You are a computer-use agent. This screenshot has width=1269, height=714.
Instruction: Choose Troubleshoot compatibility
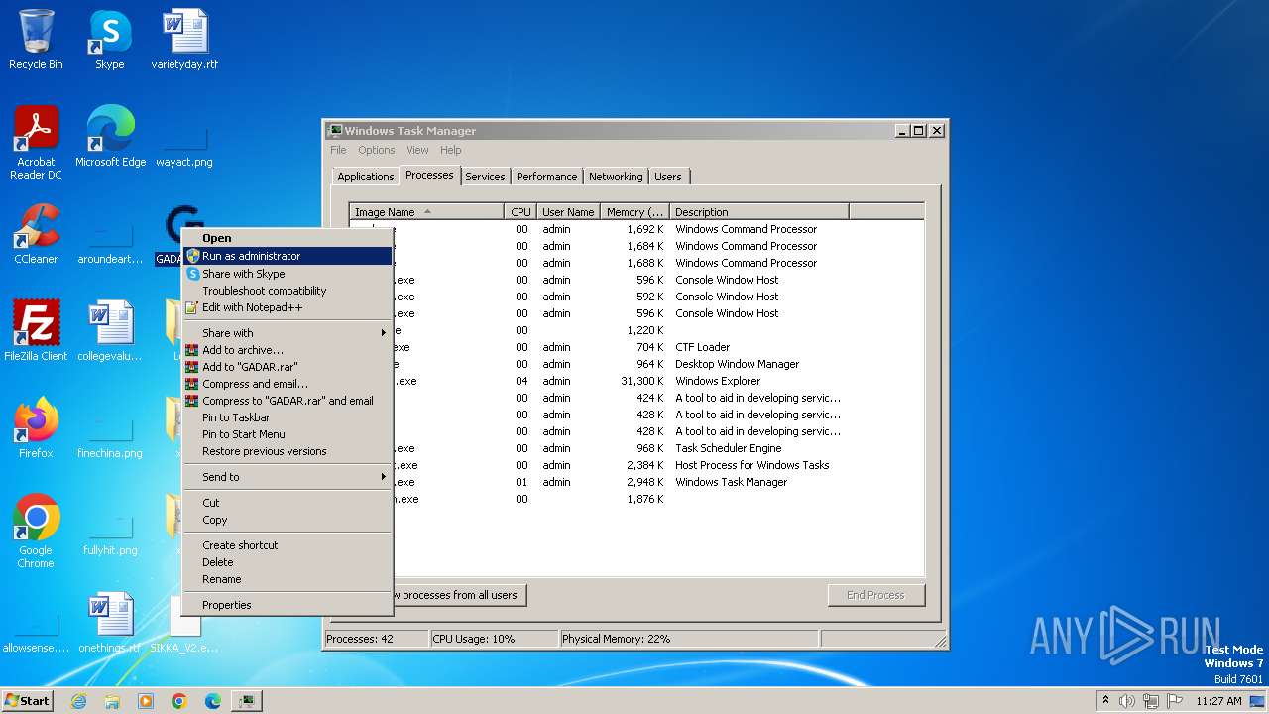pos(288,291)
